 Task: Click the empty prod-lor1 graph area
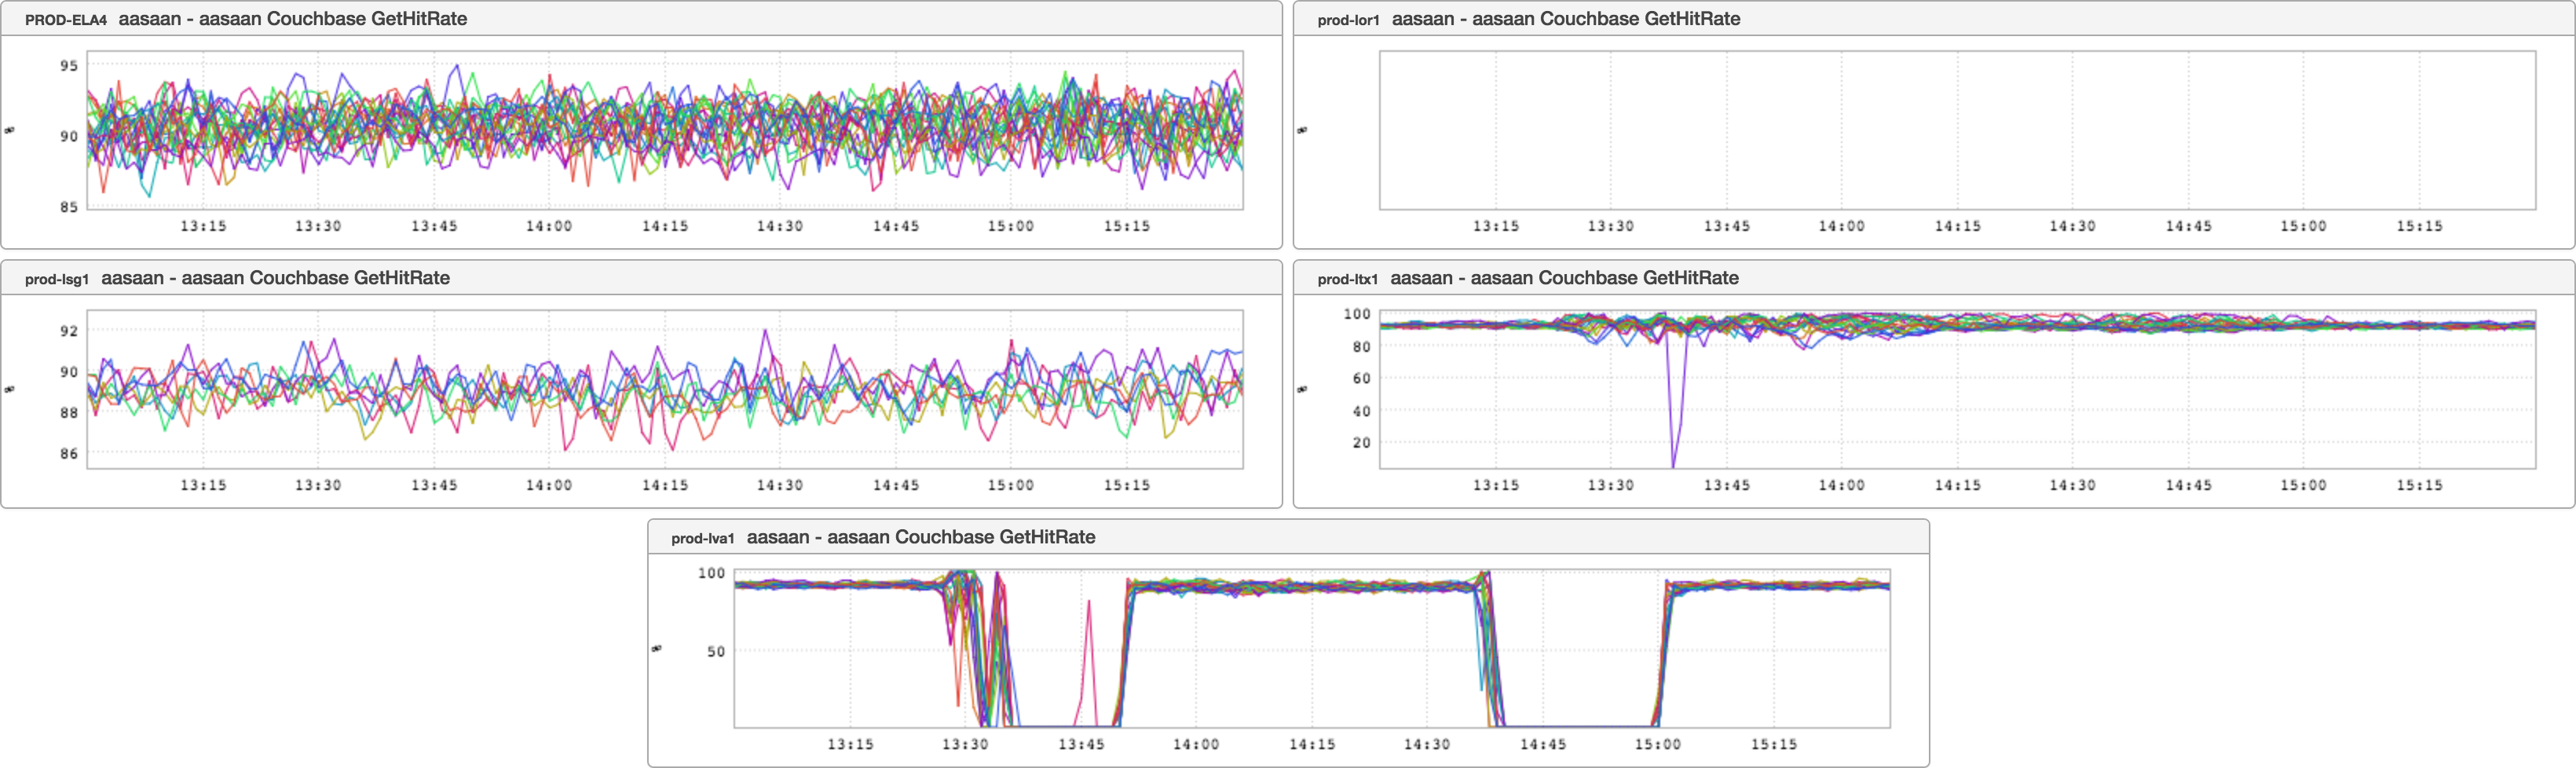pos(1956,130)
